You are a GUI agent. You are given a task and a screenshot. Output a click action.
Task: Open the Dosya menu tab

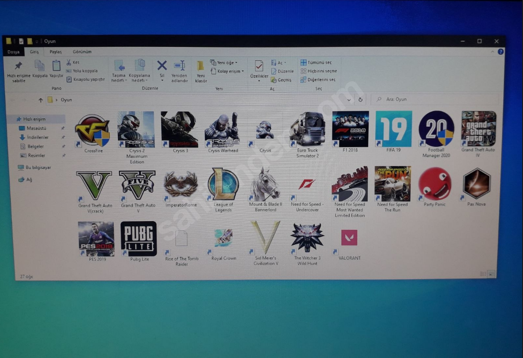[x=13, y=52]
